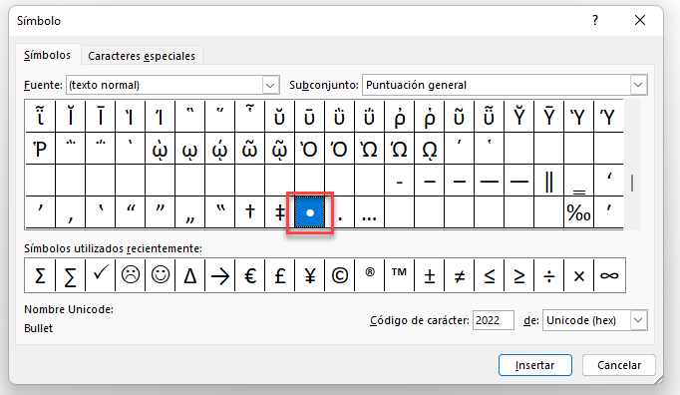
Task: Switch to the Caracteres especiales tab
Action: coord(142,56)
